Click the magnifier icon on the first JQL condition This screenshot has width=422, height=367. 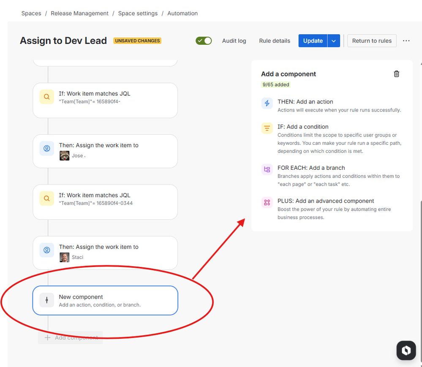point(46,96)
